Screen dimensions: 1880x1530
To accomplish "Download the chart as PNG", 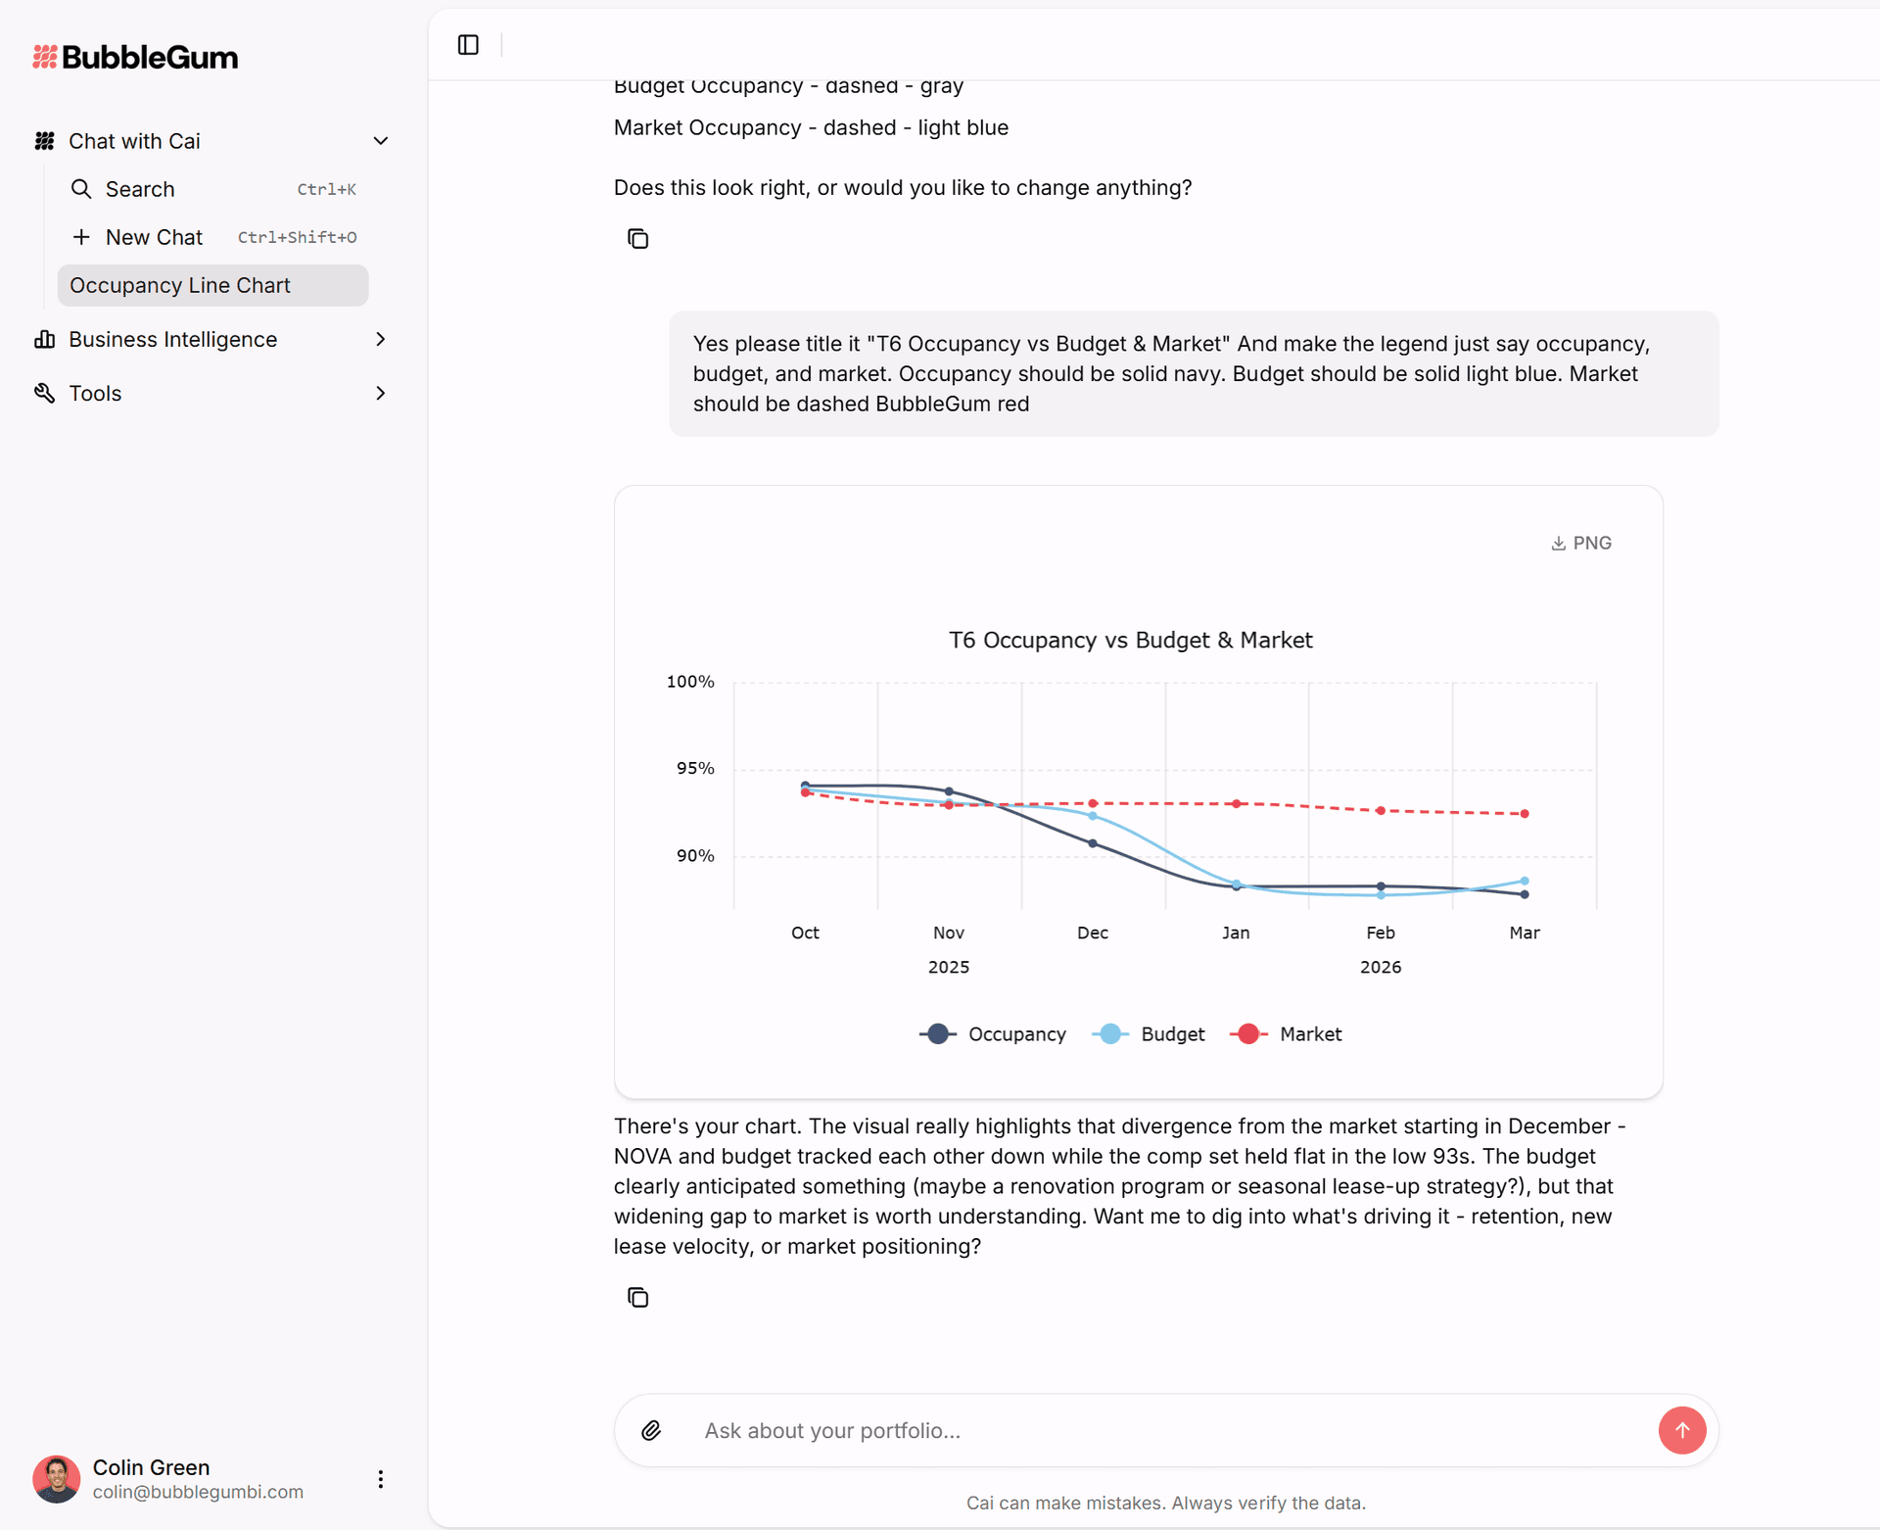I will pos(1580,542).
